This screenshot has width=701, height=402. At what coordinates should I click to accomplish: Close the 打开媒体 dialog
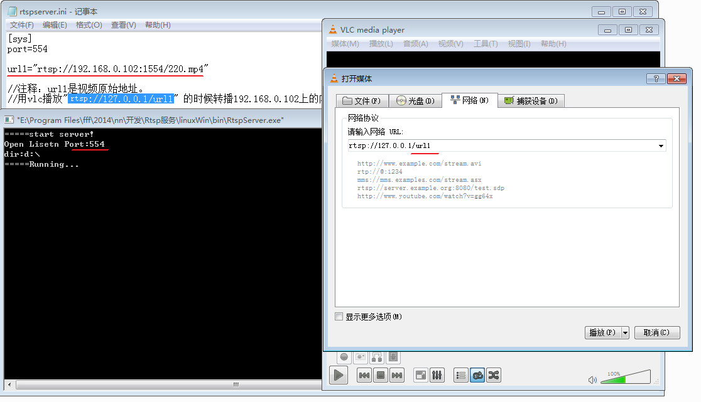pos(677,78)
